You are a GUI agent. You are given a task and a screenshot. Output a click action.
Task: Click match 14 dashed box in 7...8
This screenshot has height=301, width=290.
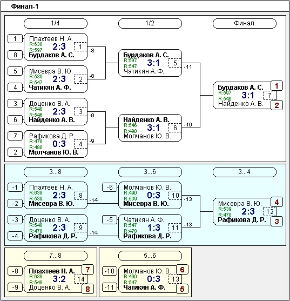pyautogui.click(x=80, y=279)
